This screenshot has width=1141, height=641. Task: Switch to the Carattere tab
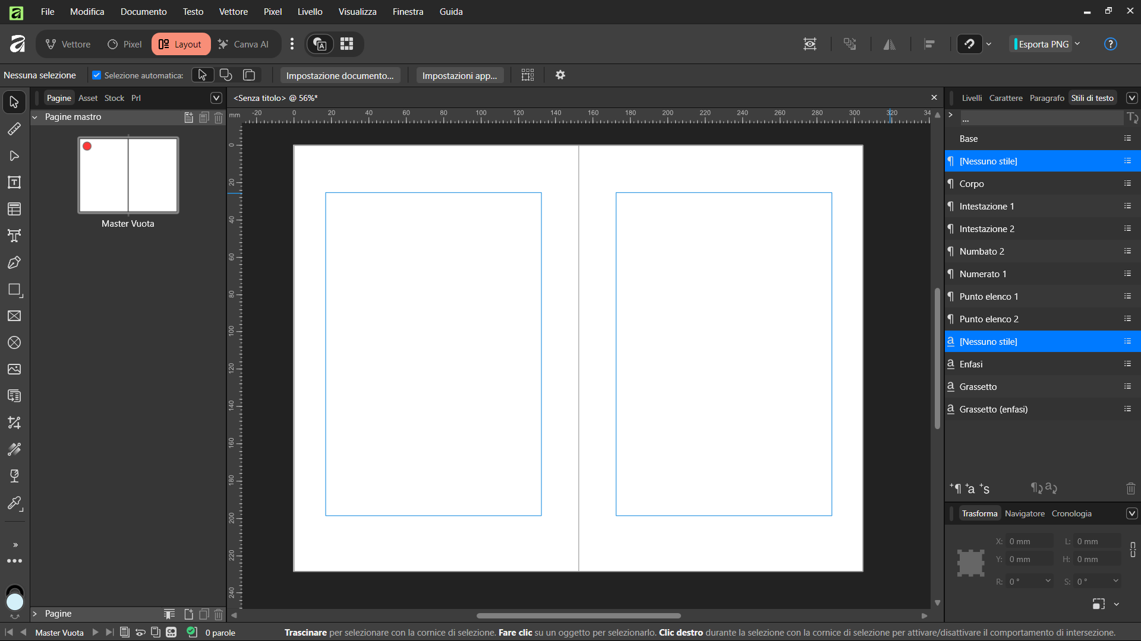[1006, 98]
